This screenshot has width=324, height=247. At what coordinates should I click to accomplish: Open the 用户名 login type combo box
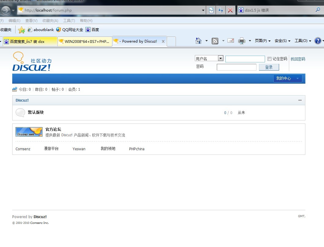pyautogui.click(x=209, y=58)
